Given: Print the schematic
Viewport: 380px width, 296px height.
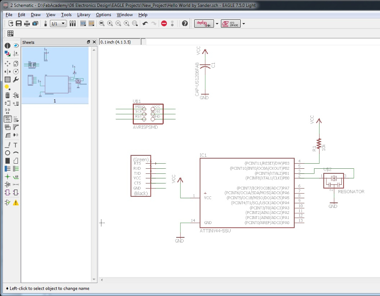Looking at the screenshot, I should pyautogui.click(x=27, y=24).
